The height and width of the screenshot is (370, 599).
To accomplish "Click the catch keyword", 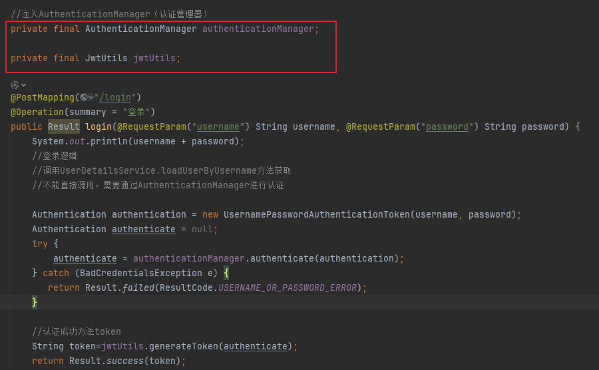I will tap(56, 273).
